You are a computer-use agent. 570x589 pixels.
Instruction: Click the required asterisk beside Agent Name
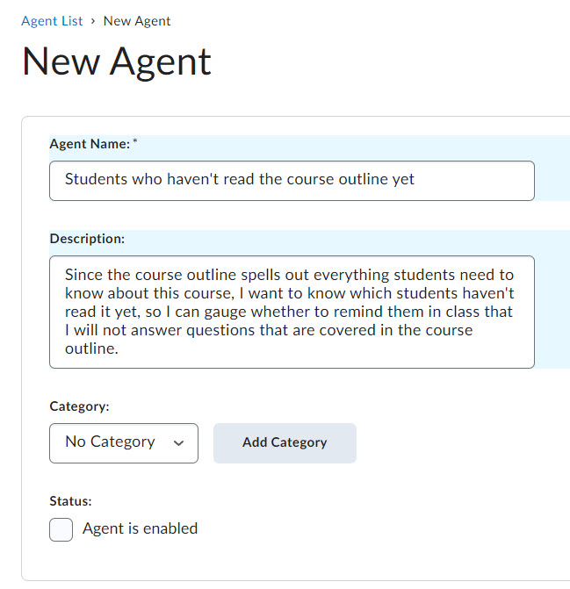[135, 141]
